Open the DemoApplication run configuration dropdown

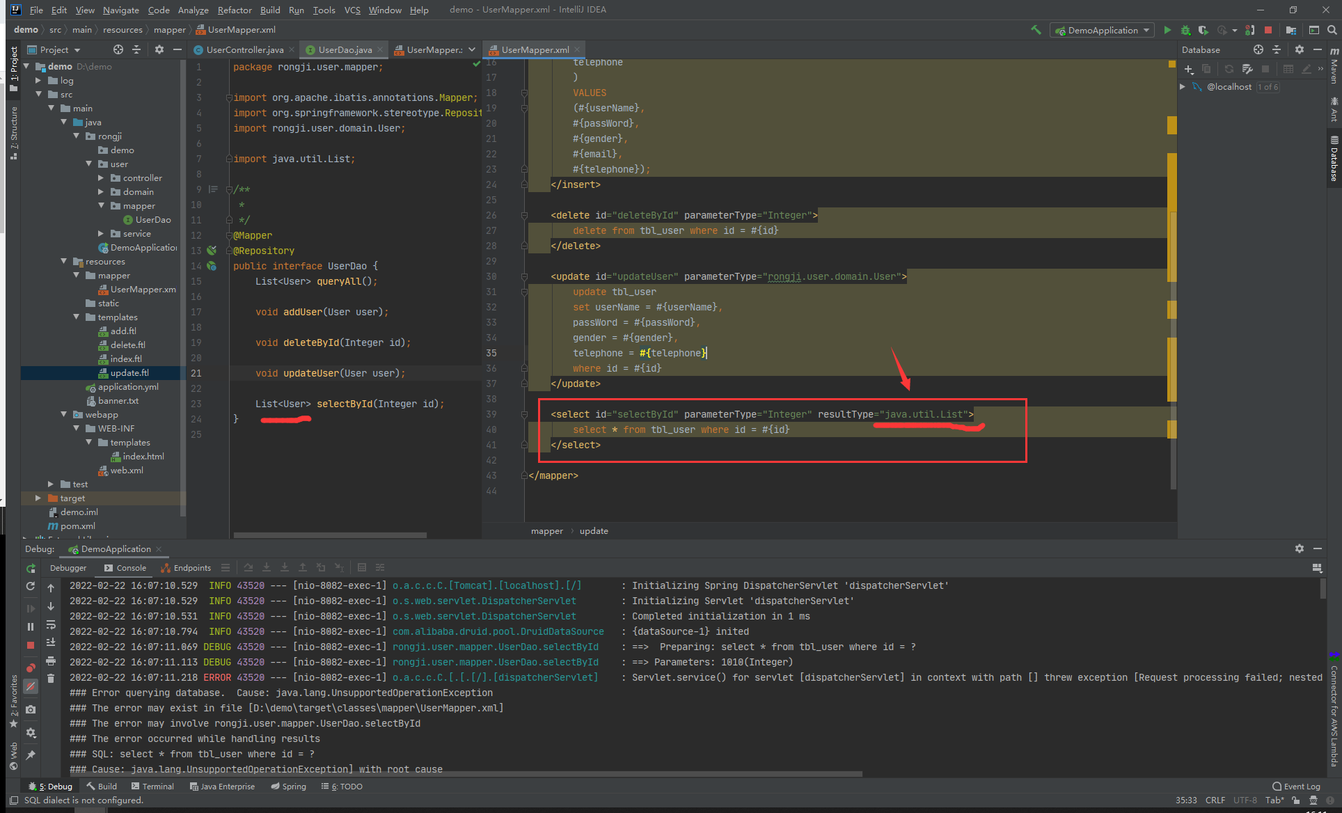(1103, 30)
